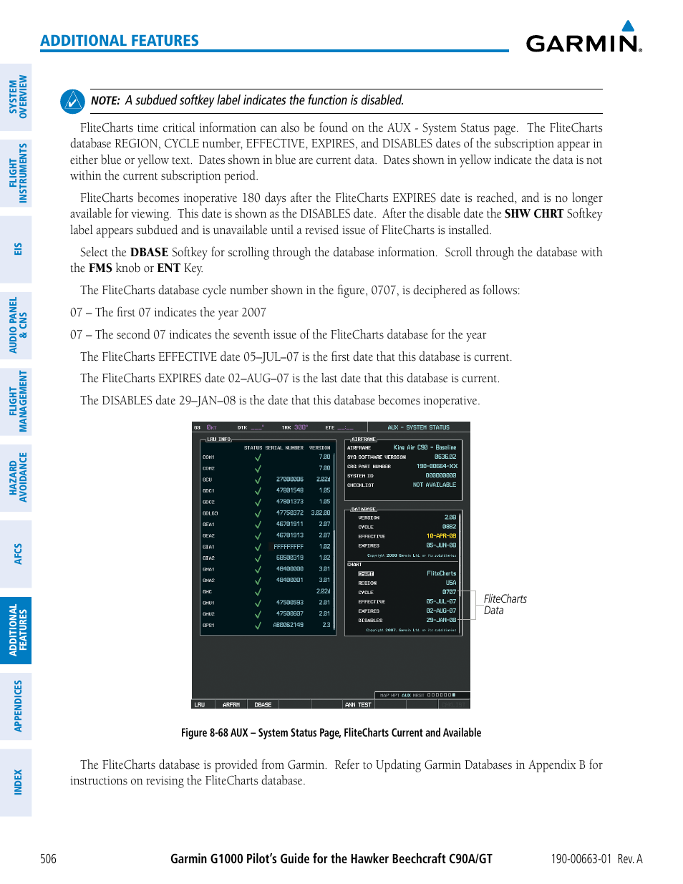Open the AFCS side tab
Viewport: 683px width, 884px height.
click(x=16, y=553)
